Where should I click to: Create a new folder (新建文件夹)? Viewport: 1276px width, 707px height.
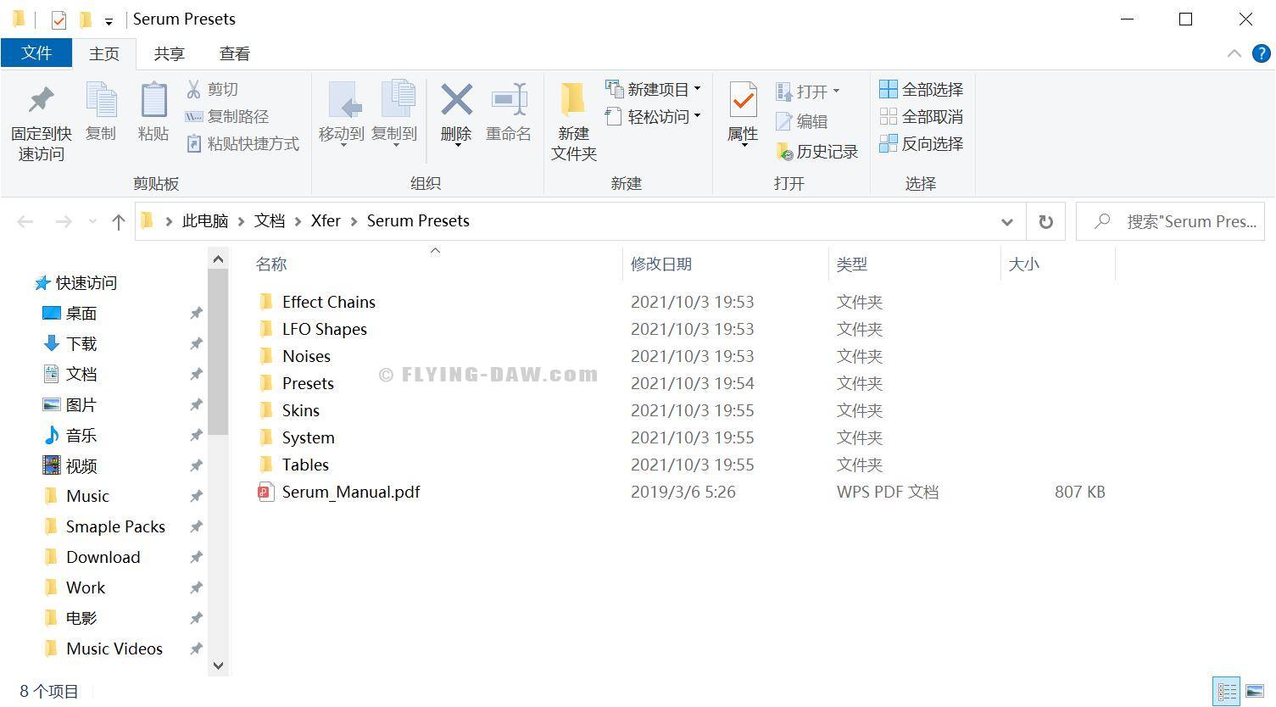[x=573, y=122]
